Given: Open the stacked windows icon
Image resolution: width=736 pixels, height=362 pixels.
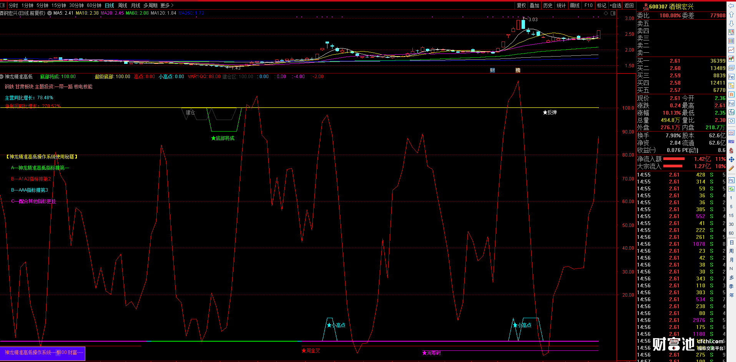Looking at the screenshot, I should click(x=731, y=68).
